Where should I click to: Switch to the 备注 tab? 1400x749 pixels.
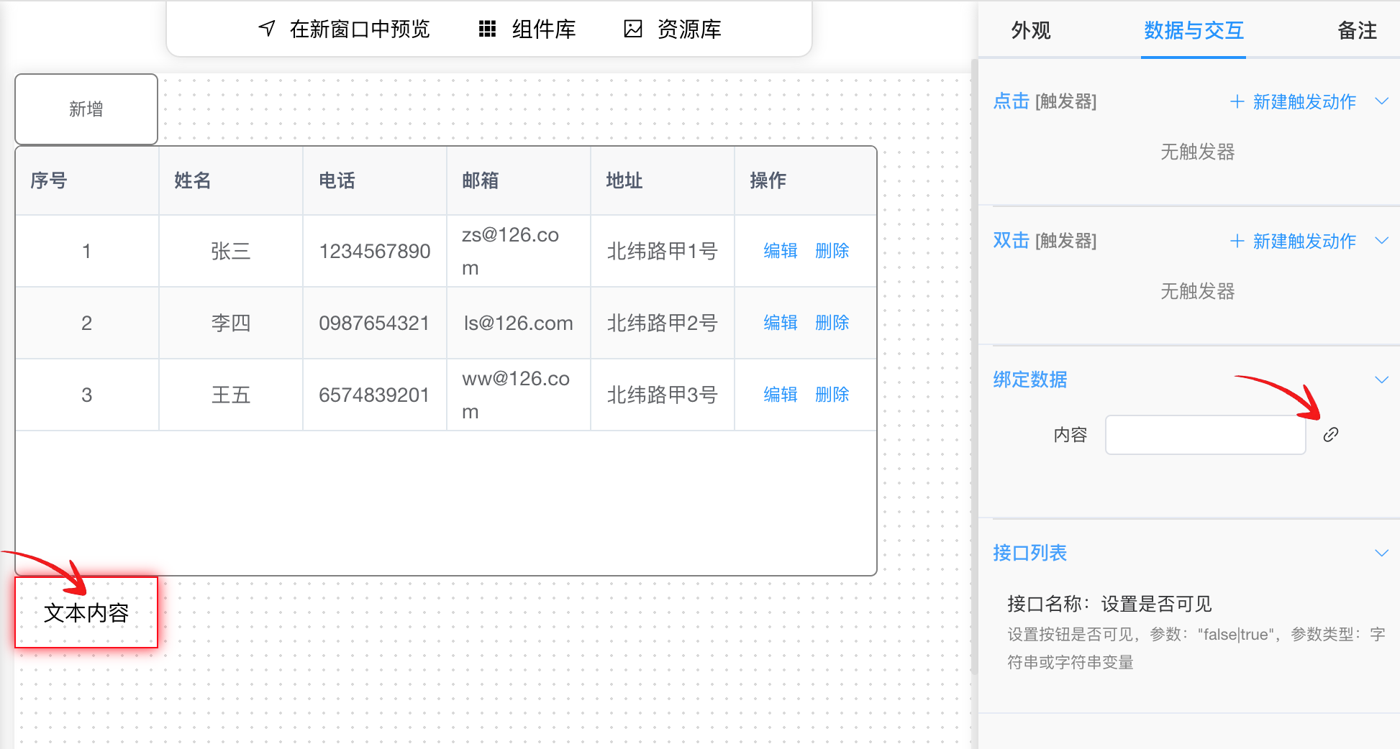tap(1357, 30)
